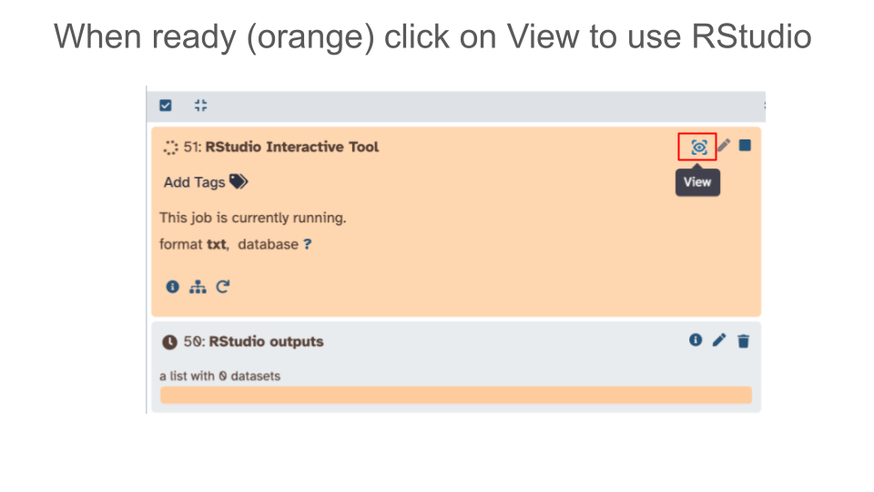Edit the RStudio outputs collection
Screen dimensions: 874x492
[719, 340]
